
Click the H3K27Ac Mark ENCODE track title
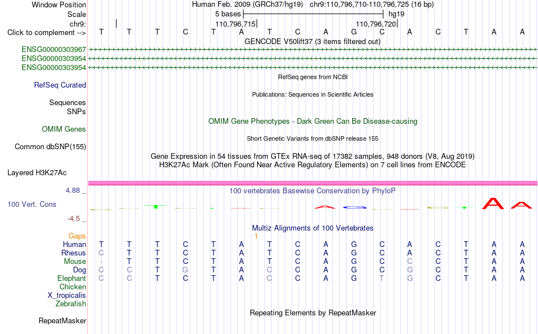click(x=313, y=165)
